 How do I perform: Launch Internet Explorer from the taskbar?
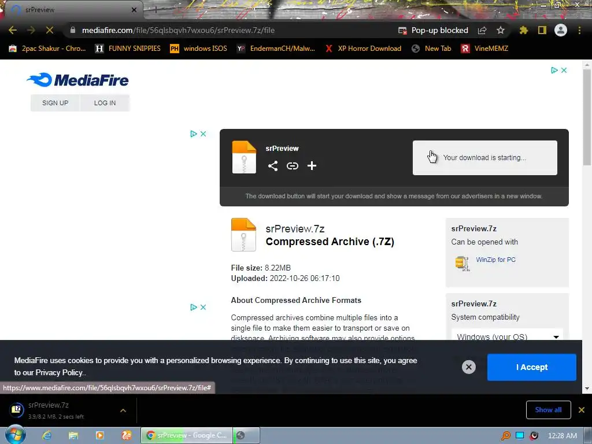click(x=47, y=435)
